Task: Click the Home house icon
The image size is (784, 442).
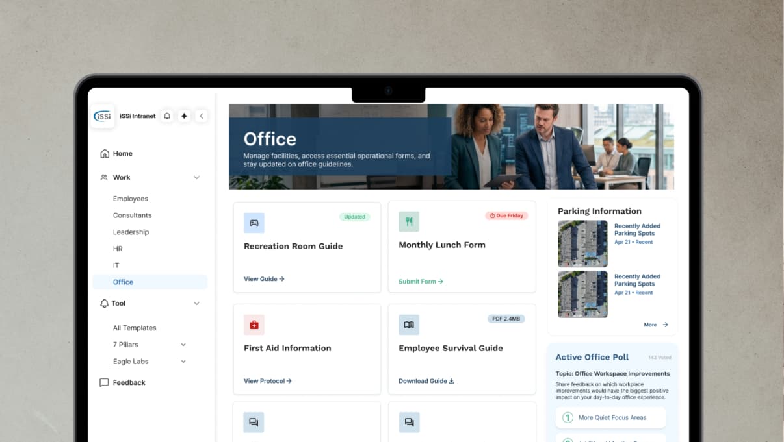Action: click(105, 154)
